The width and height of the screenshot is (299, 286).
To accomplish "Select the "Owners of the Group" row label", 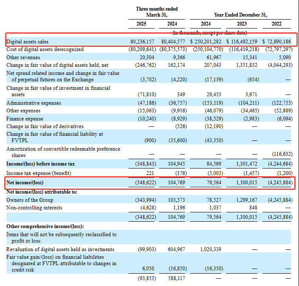I will [x=30, y=200].
